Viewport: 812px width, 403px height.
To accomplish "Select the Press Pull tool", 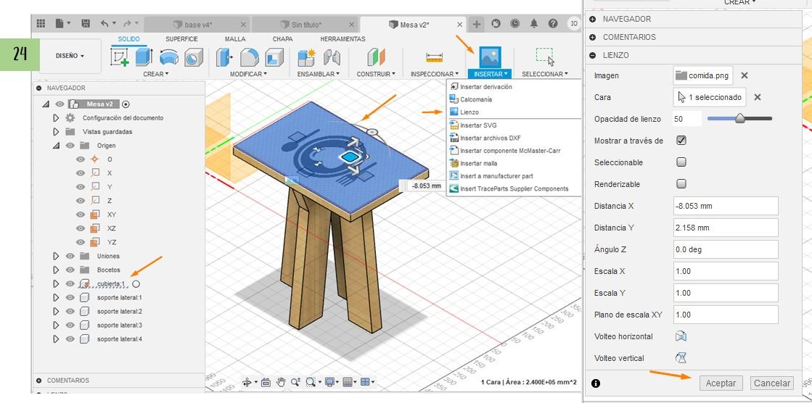I will point(225,57).
